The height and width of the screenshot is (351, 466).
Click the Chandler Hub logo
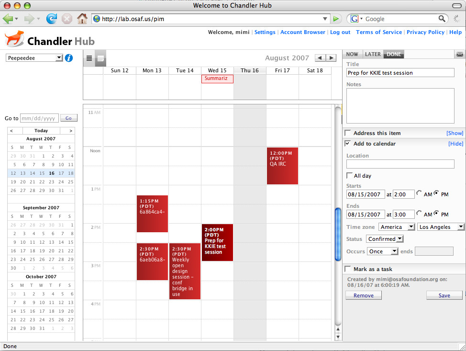(x=50, y=39)
